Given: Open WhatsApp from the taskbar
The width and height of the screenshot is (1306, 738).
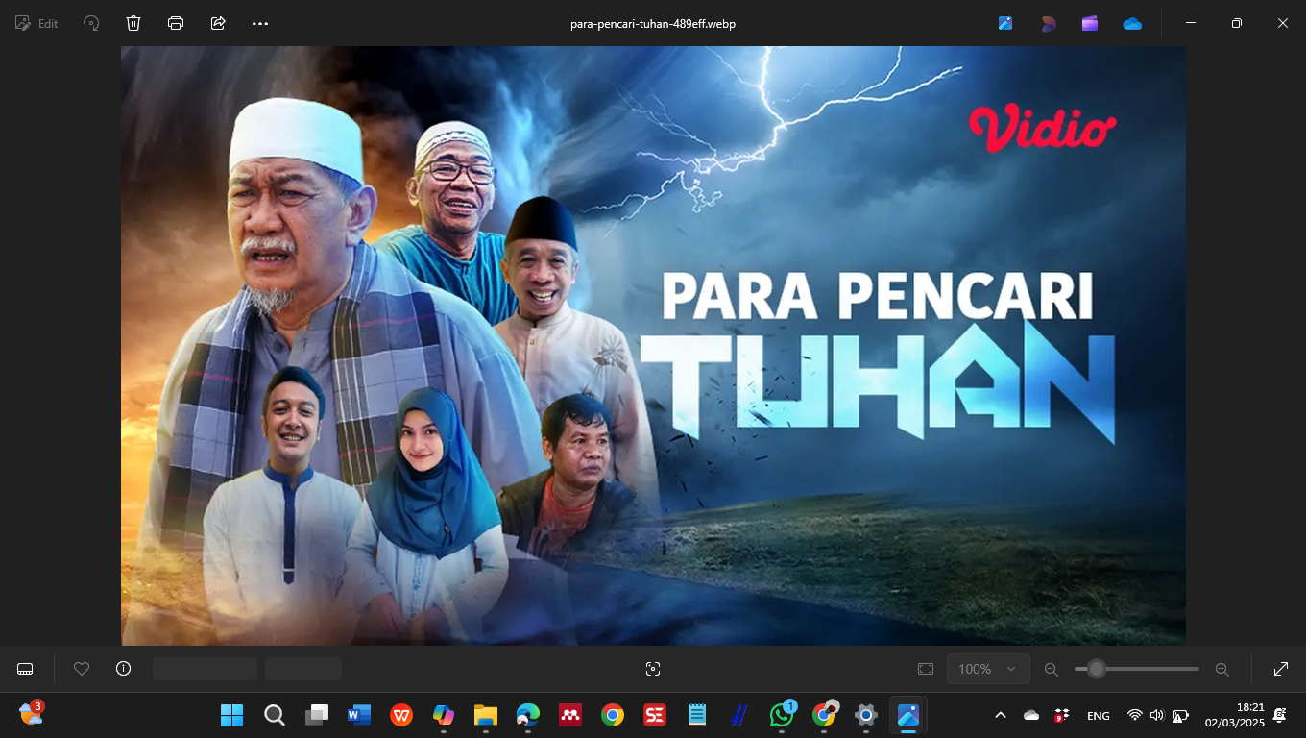Looking at the screenshot, I should pyautogui.click(x=781, y=715).
